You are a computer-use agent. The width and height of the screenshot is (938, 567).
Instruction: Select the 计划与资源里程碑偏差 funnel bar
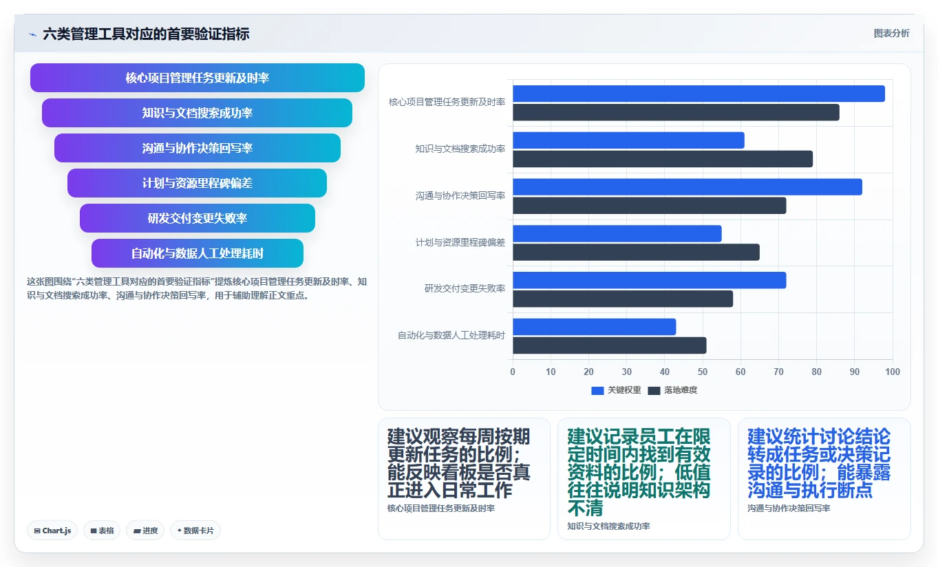pos(198,183)
